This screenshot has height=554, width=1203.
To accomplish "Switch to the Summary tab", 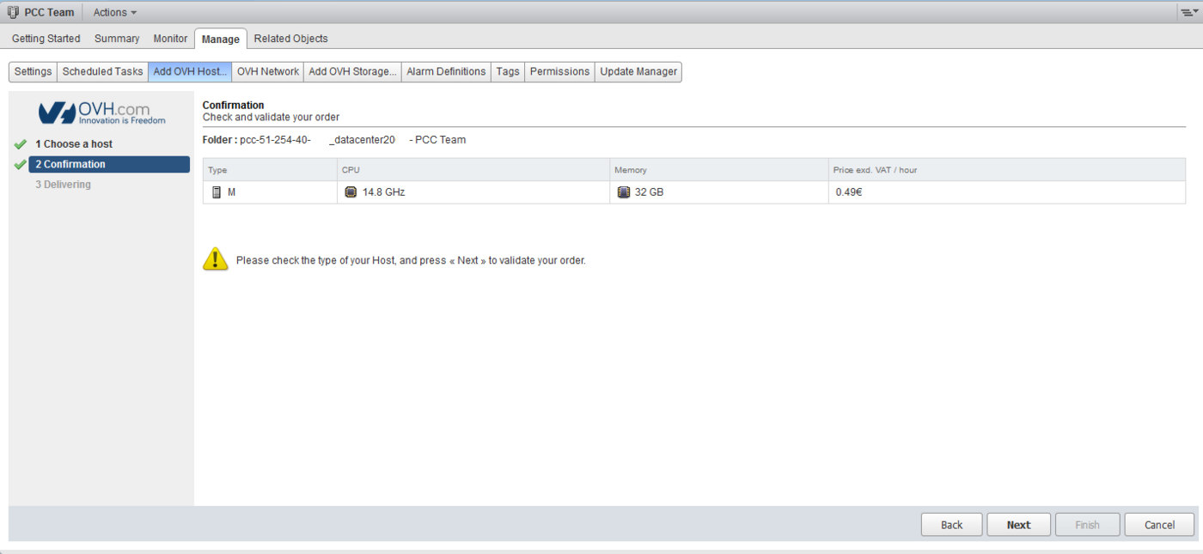I will coord(117,39).
